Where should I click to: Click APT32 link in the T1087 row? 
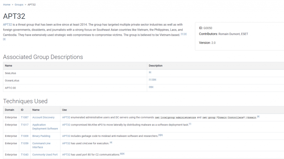coord(66,117)
